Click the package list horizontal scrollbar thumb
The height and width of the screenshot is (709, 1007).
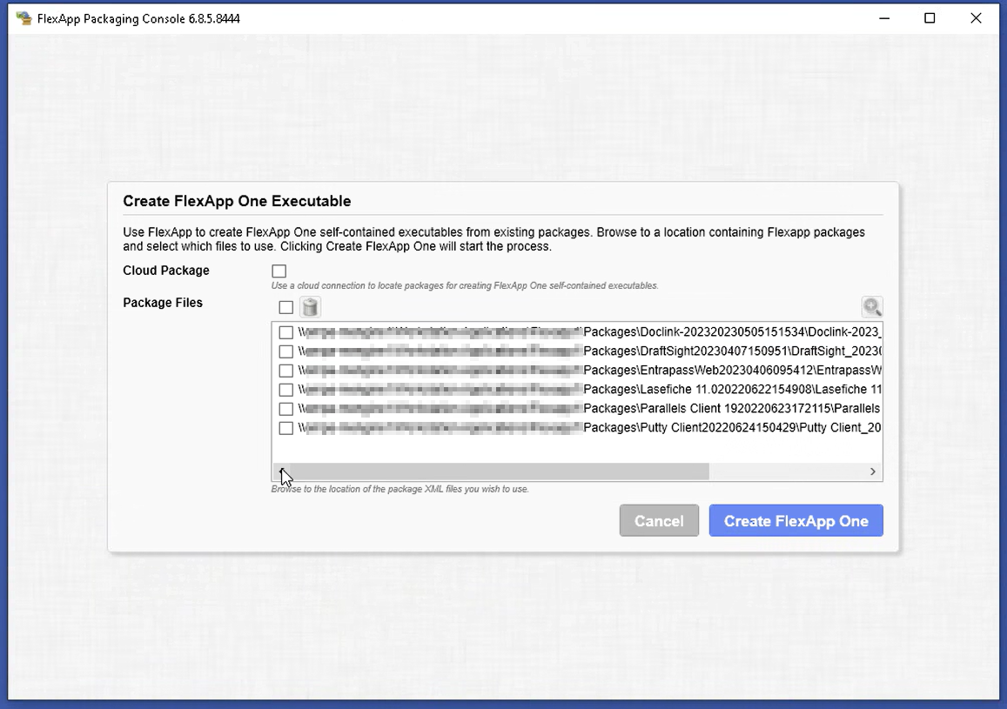click(x=499, y=472)
